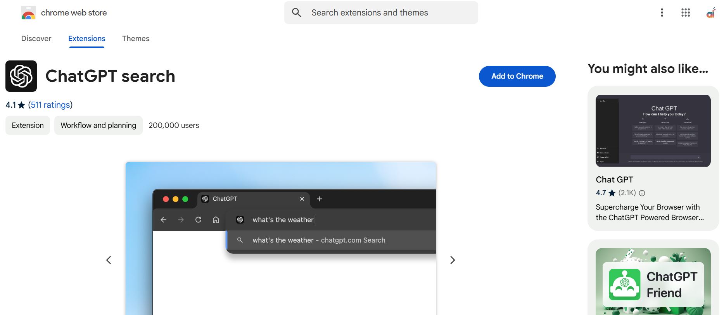
Task: Open the Chat GPT recommended card title
Action: [615, 180]
